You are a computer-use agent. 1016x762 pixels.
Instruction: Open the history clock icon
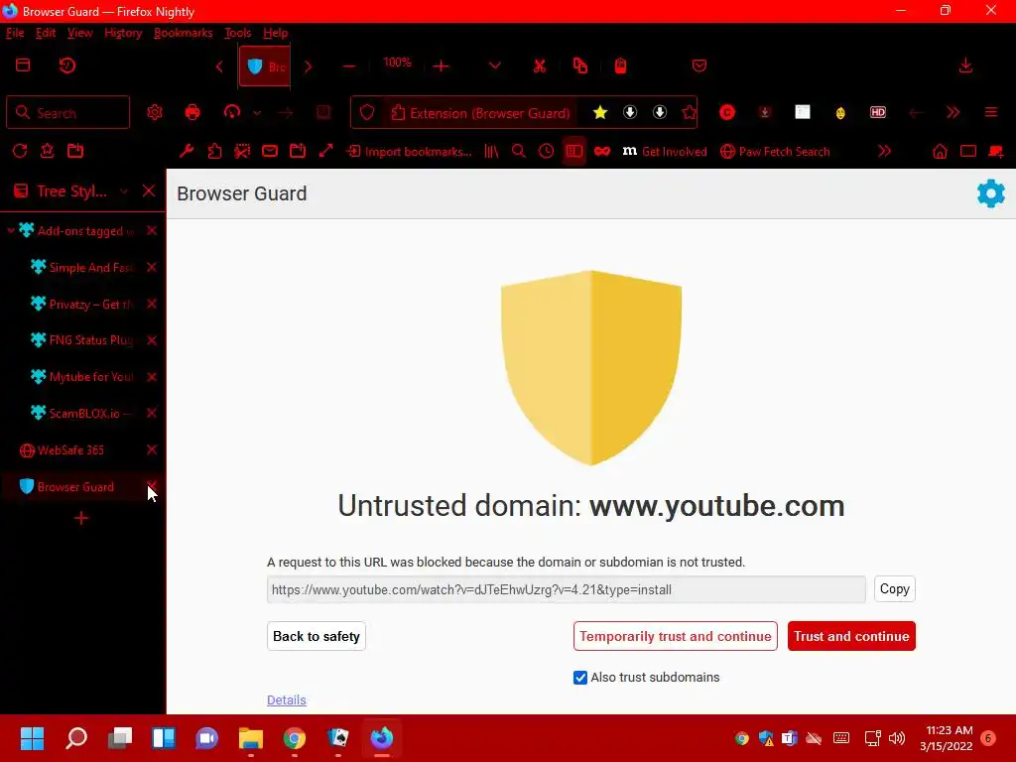pos(547,151)
